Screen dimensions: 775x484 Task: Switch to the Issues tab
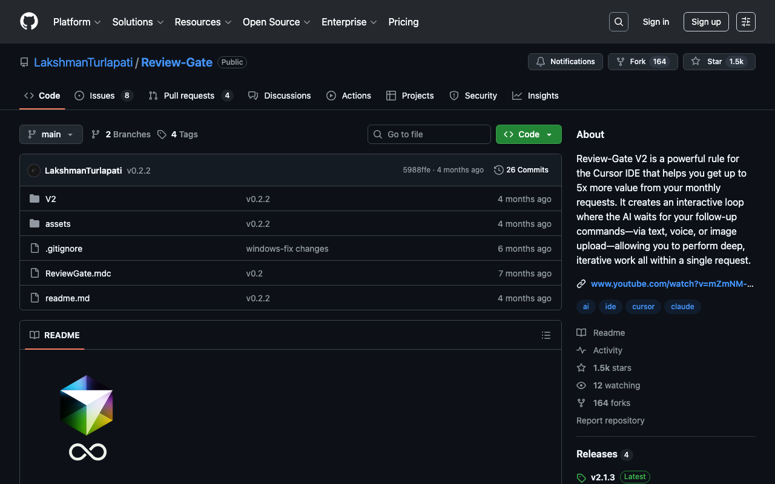coord(102,96)
